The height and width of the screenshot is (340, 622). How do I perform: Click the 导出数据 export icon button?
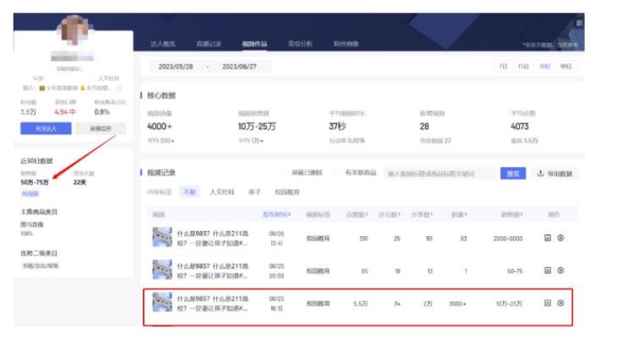[x=554, y=174]
